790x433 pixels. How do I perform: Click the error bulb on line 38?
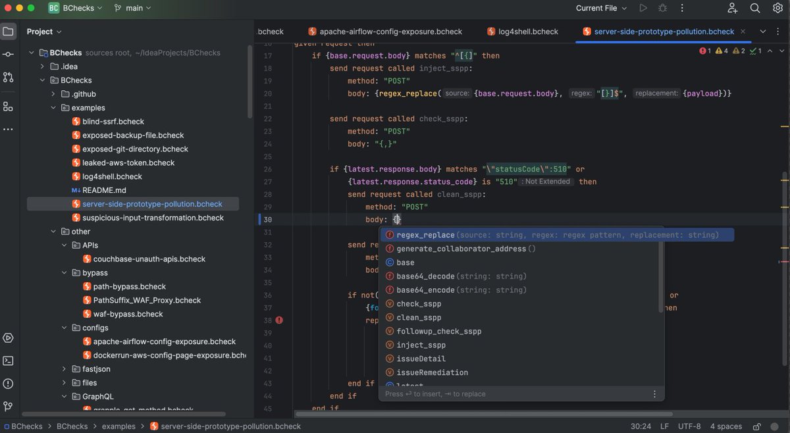pyautogui.click(x=279, y=320)
